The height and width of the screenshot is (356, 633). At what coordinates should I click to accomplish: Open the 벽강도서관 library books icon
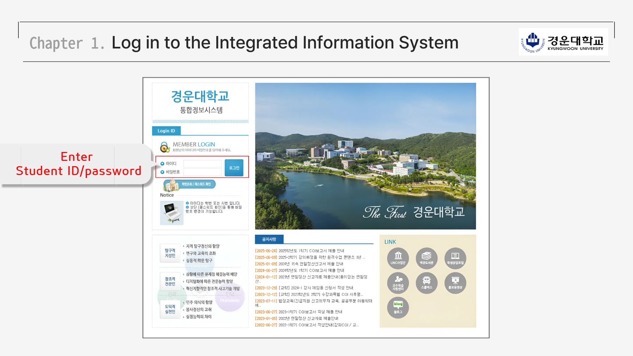426,258
